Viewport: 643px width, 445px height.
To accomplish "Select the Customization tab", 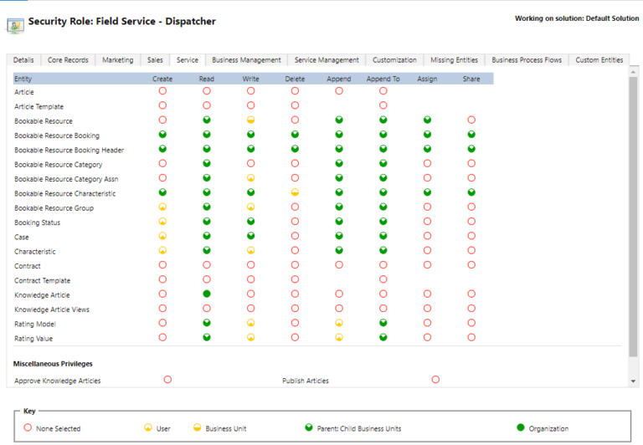I will coord(394,60).
